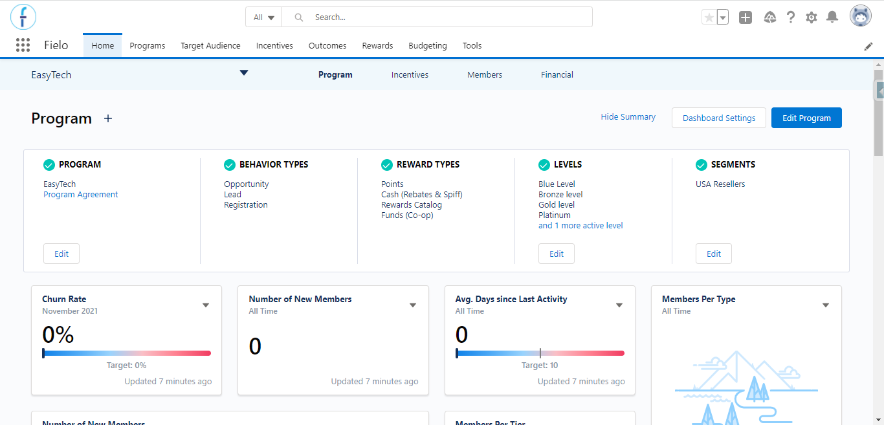This screenshot has width=884, height=425.
Task: Open Avg. Days since Last Activity menu
Action: click(x=619, y=305)
